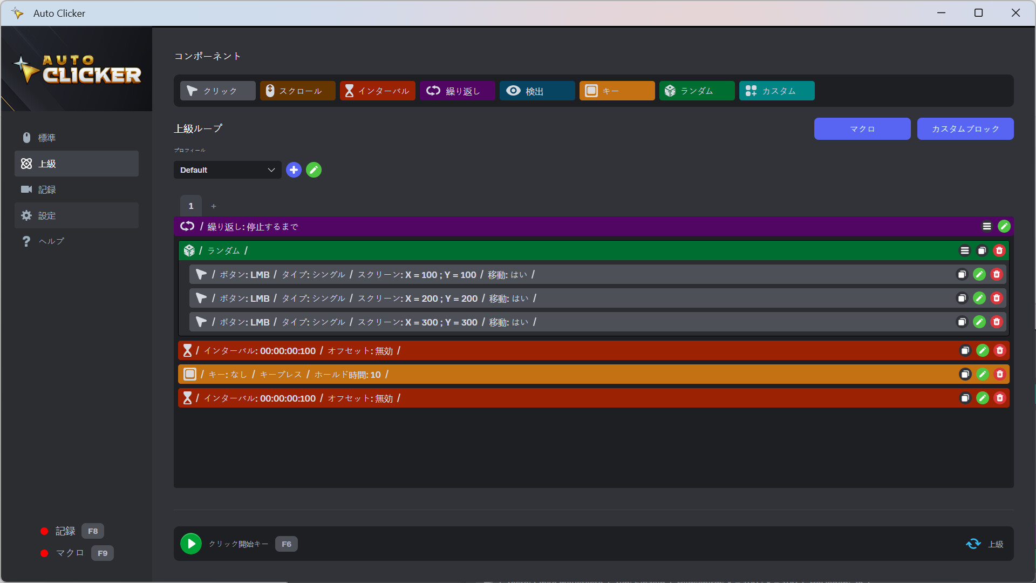Edit the orange キー block

[x=983, y=375]
